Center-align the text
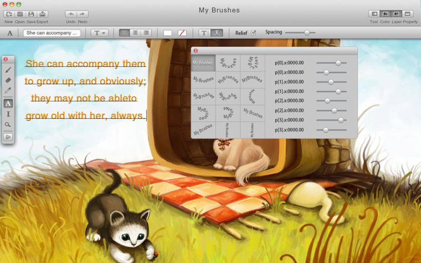The width and height of the screenshot is (421, 263). click(x=135, y=33)
